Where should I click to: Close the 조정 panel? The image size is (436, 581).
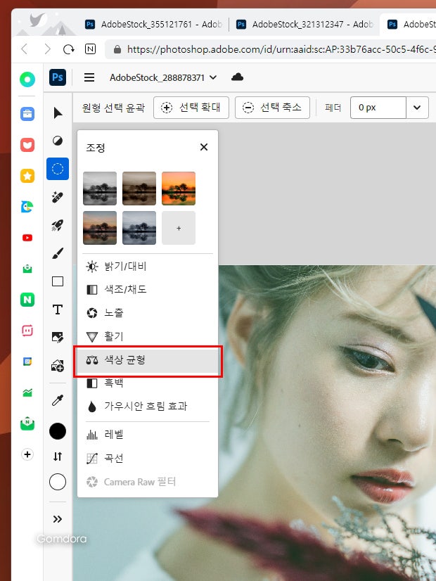pos(204,147)
